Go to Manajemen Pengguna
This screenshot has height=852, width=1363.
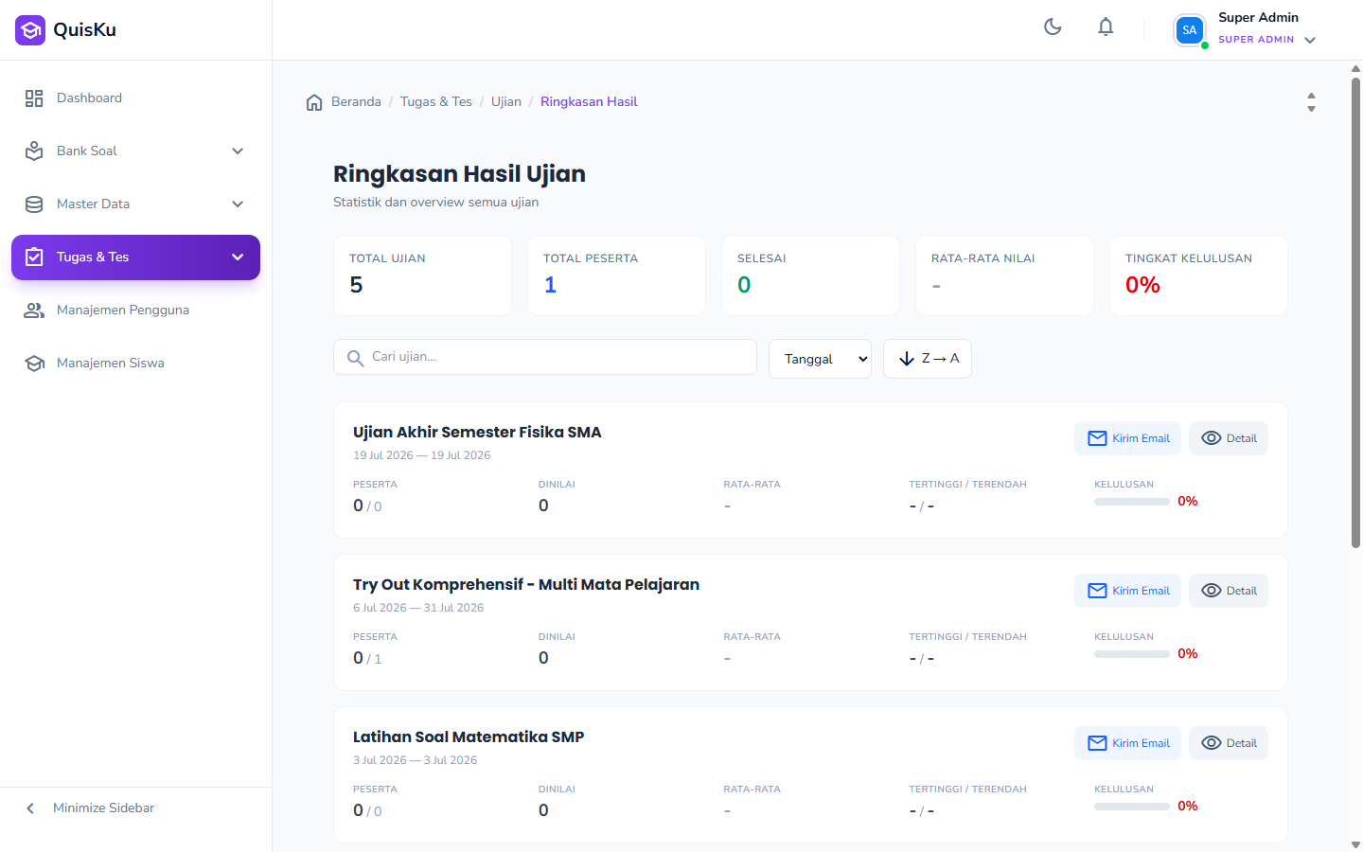135,311
